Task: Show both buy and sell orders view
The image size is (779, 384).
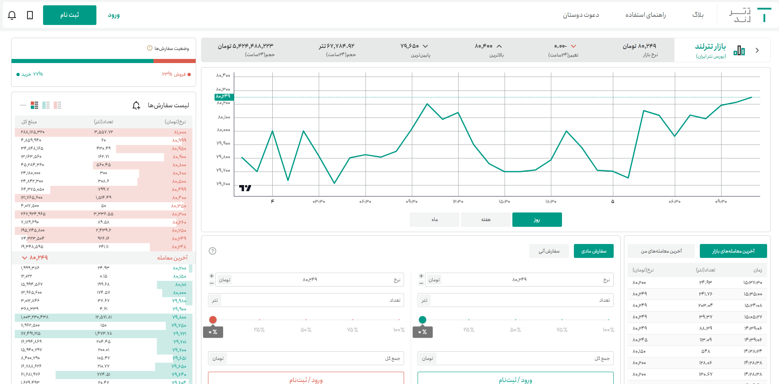Action: [34, 105]
